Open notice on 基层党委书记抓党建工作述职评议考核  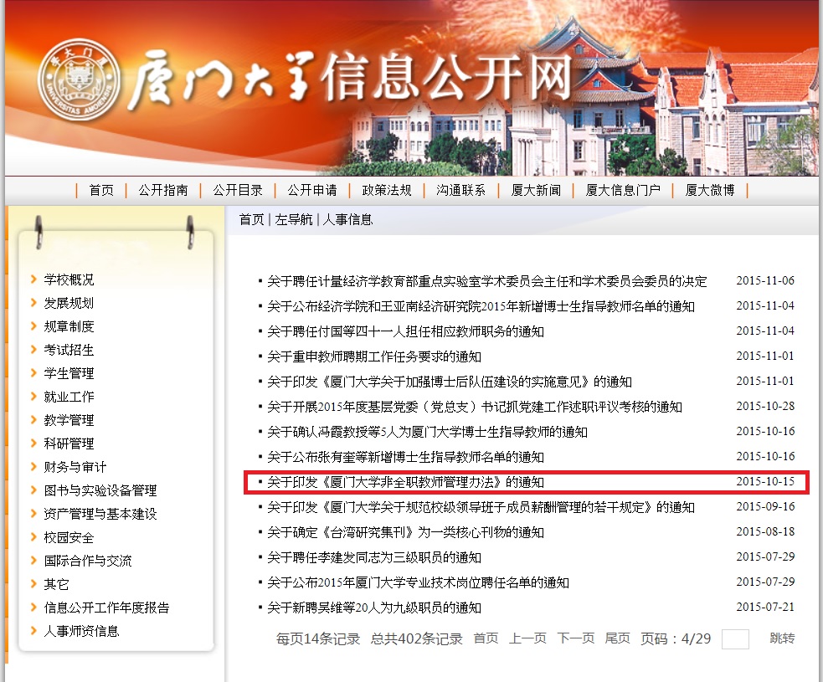(x=475, y=407)
